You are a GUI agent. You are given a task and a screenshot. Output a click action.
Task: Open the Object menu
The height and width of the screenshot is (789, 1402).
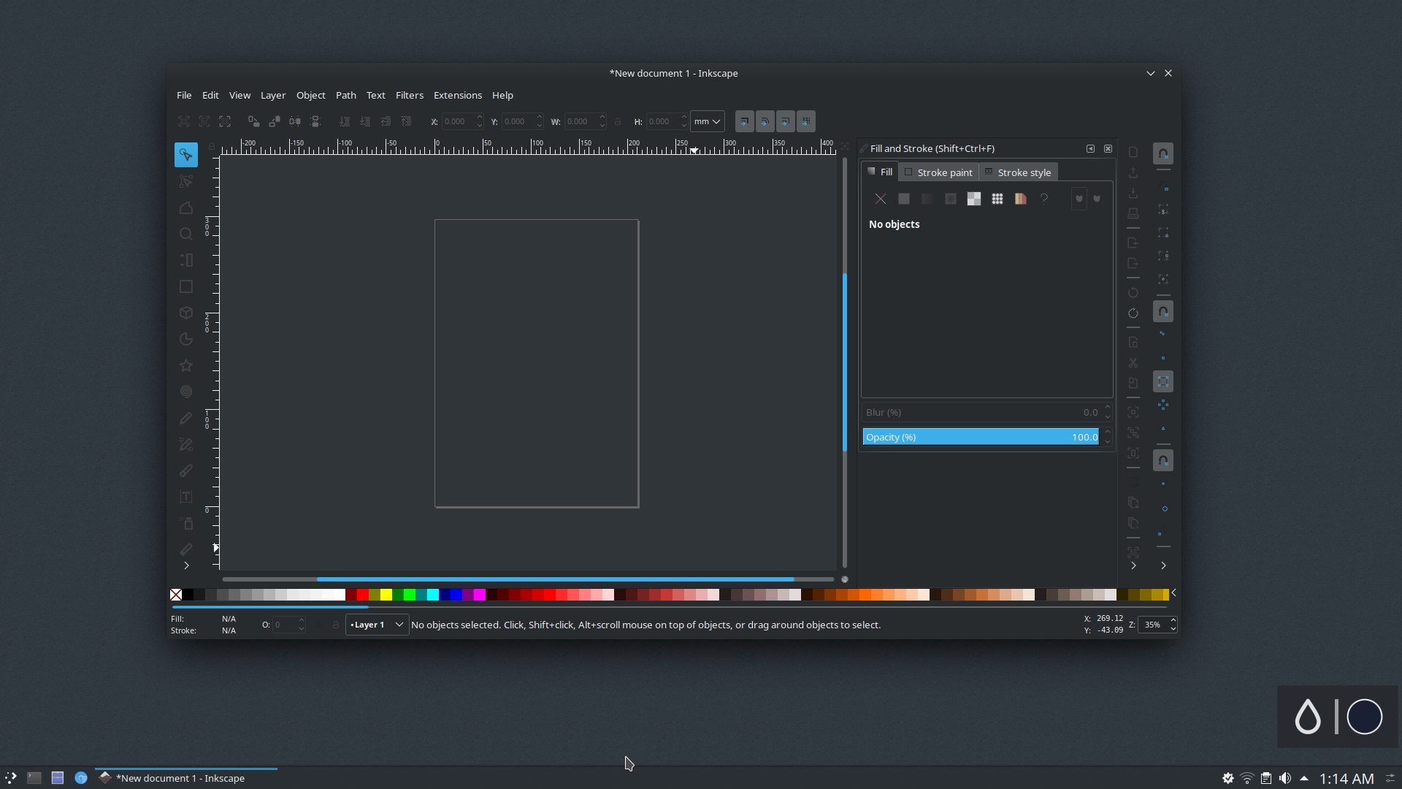[x=310, y=96]
